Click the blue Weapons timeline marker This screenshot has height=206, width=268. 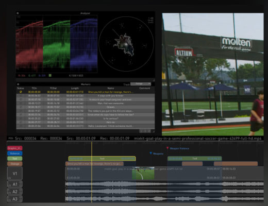[151, 153]
